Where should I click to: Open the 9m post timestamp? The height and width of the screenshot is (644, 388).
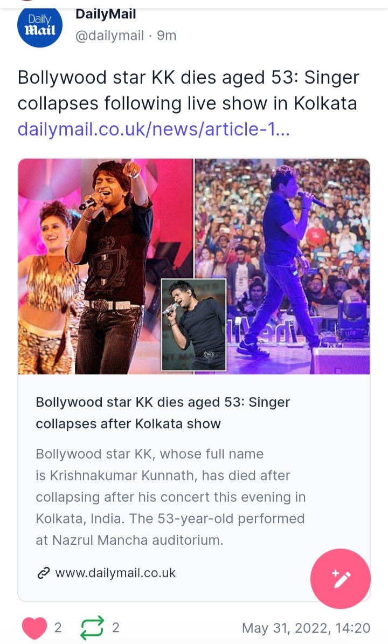point(167,36)
